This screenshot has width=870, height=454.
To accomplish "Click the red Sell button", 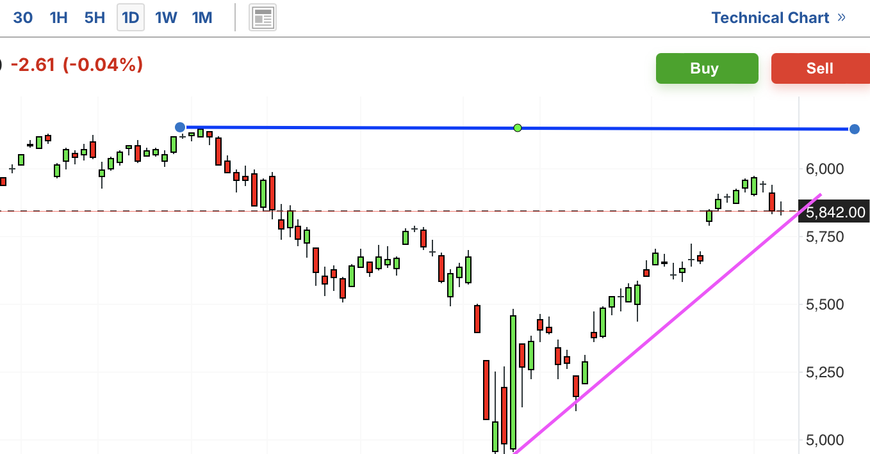I will click(x=821, y=68).
